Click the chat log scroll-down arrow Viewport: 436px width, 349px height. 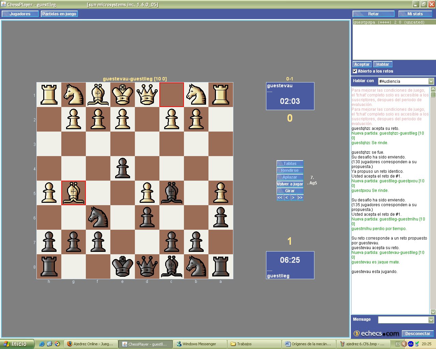433,312
